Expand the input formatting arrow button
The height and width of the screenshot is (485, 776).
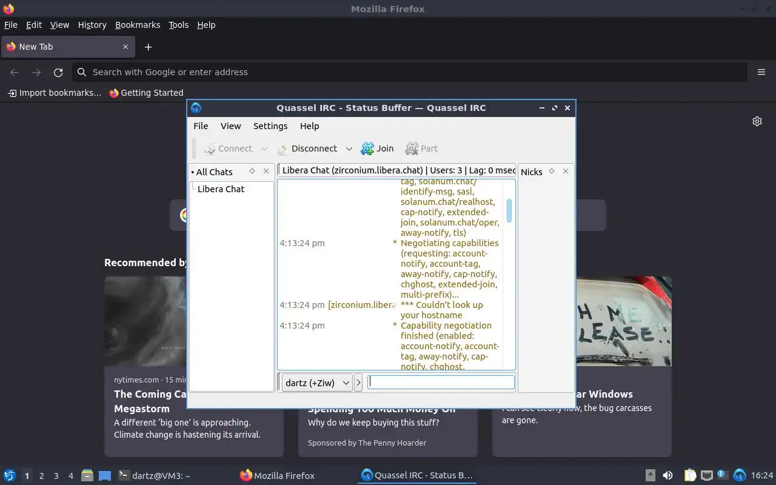pyautogui.click(x=358, y=383)
